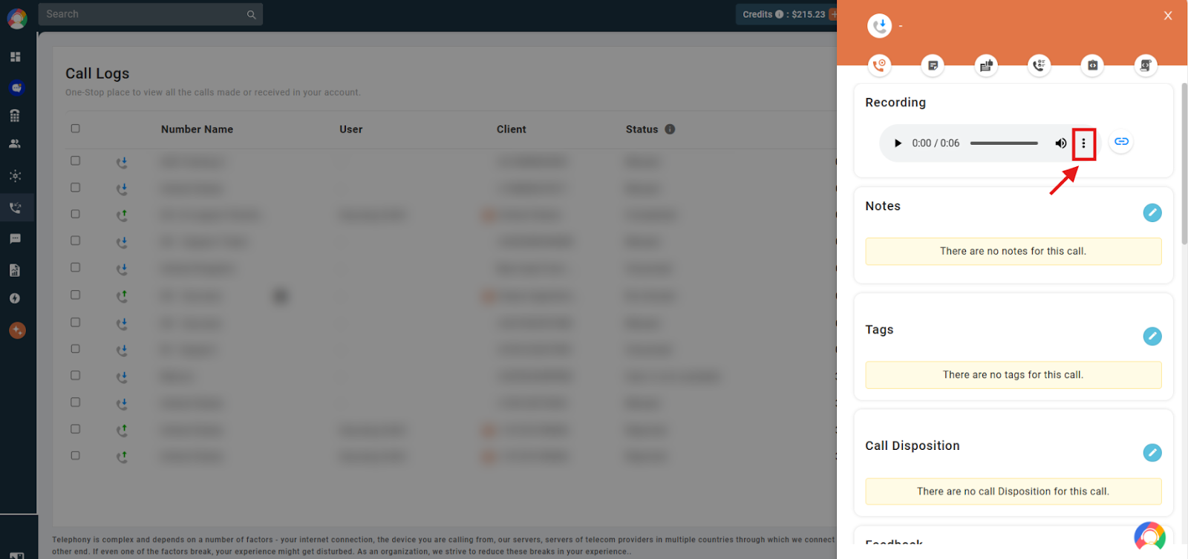Play the call recording

pos(898,143)
